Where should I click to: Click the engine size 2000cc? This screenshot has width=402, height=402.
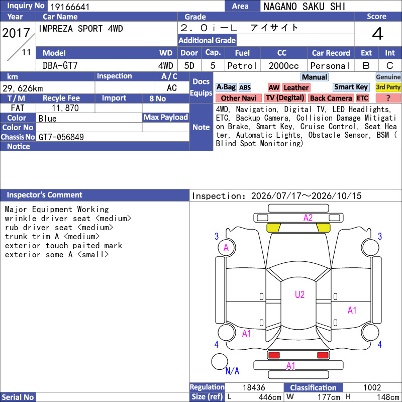coord(283,66)
